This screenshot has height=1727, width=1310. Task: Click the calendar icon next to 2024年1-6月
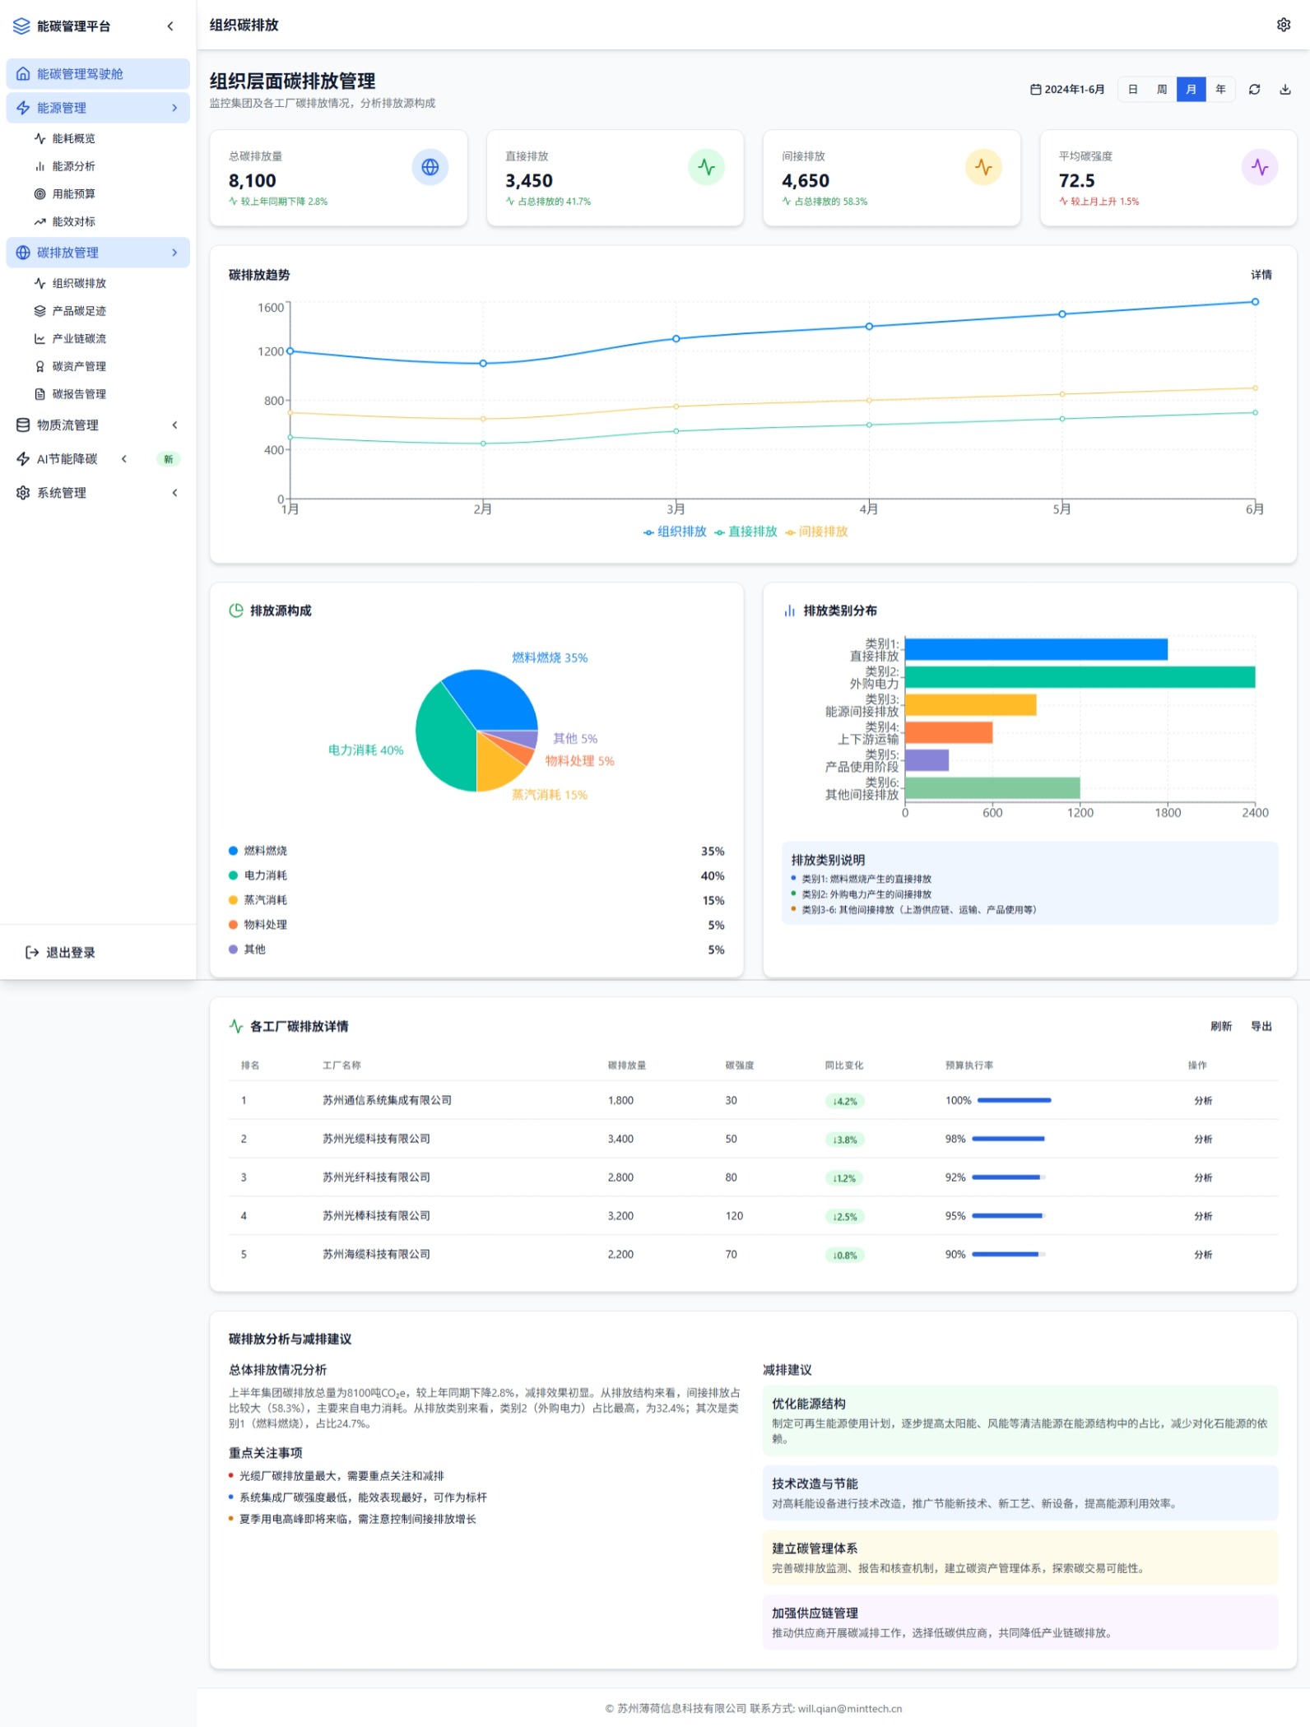(1035, 90)
